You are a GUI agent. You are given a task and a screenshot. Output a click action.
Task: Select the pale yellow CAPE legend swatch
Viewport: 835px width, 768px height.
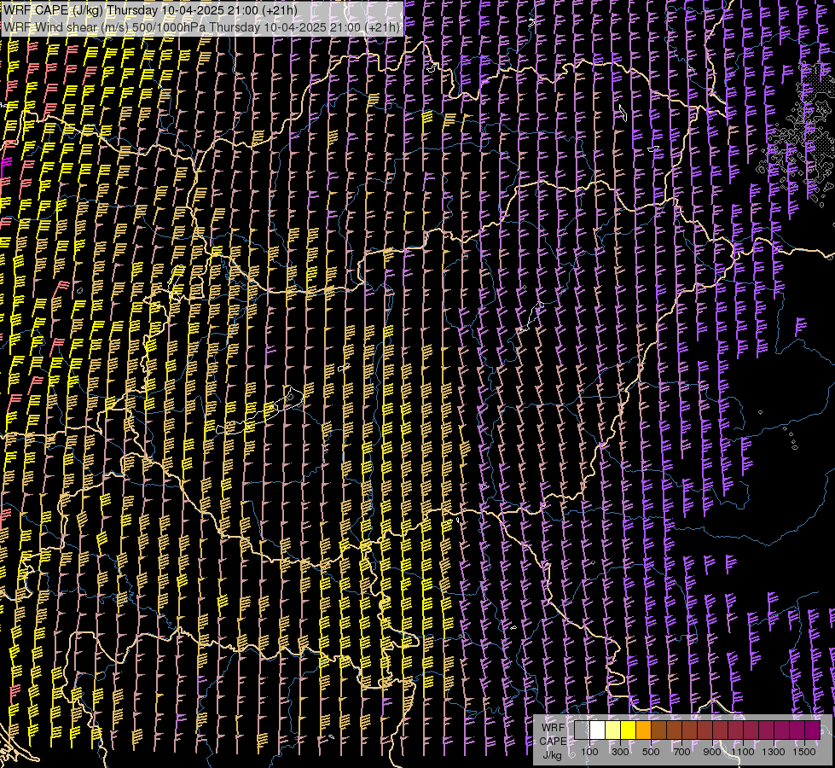click(x=613, y=730)
